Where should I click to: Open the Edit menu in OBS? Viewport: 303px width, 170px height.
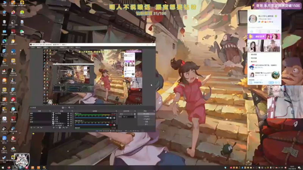pyautogui.click(x=39, y=48)
